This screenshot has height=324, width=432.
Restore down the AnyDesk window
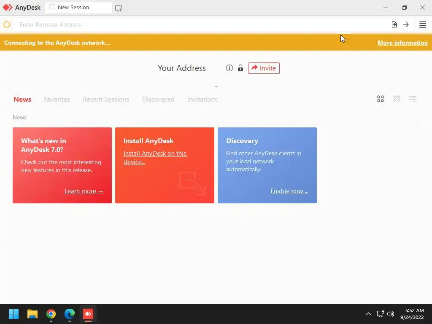(x=404, y=8)
